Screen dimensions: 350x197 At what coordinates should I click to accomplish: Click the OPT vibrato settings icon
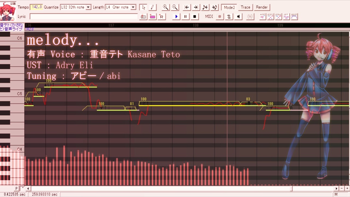286,16
